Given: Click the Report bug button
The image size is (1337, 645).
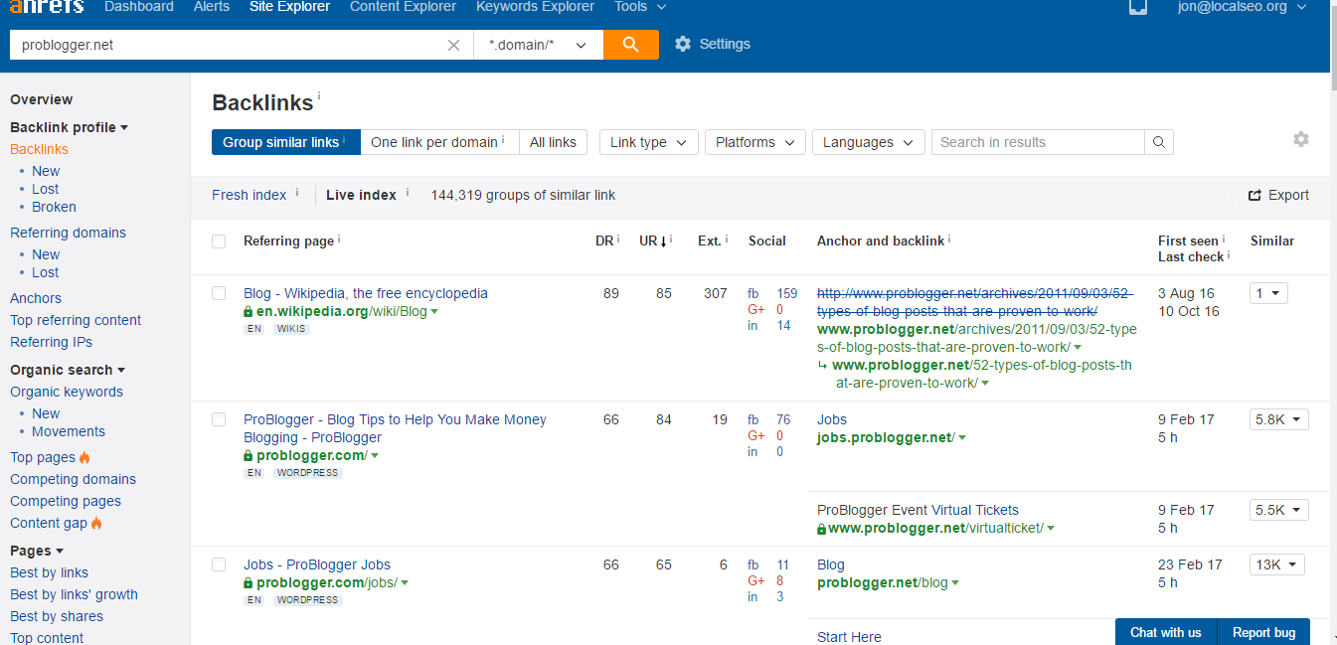Looking at the screenshot, I should (x=1263, y=632).
